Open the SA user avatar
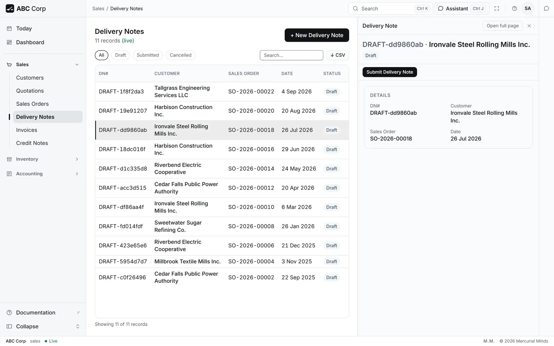This screenshot has height=346, width=554. tap(528, 9)
